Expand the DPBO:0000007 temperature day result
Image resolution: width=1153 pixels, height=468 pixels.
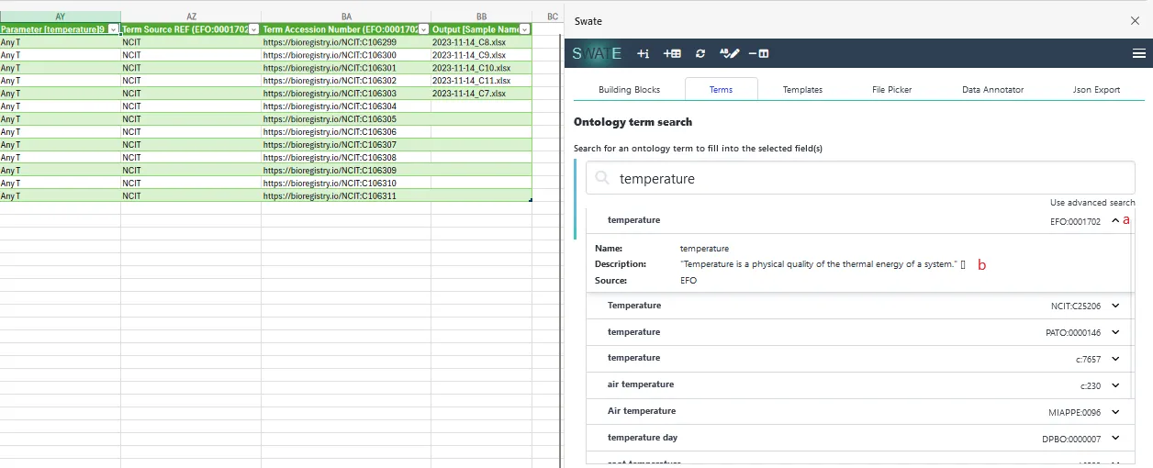click(1115, 439)
